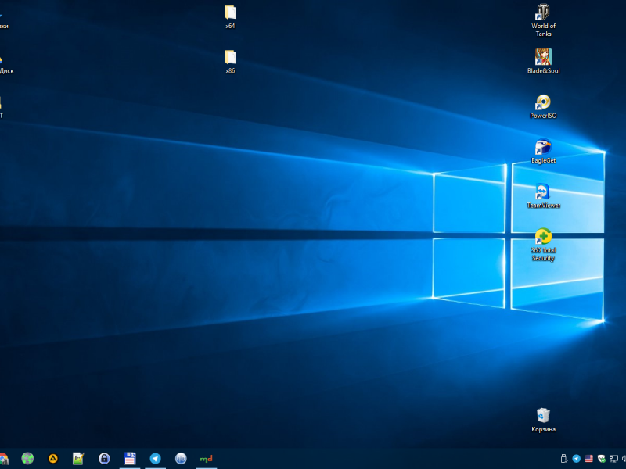Select the 360 Total Security shortcut

(x=543, y=245)
